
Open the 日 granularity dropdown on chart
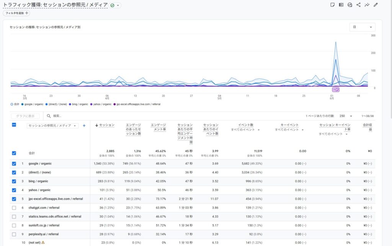[362, 27]
